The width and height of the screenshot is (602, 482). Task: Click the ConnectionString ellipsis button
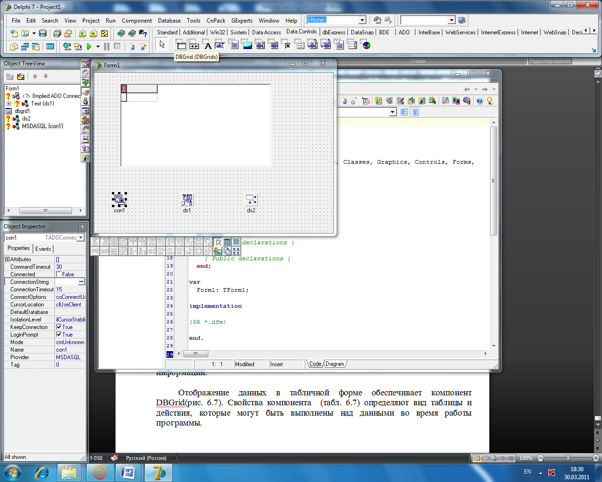[x=81, y=281]
